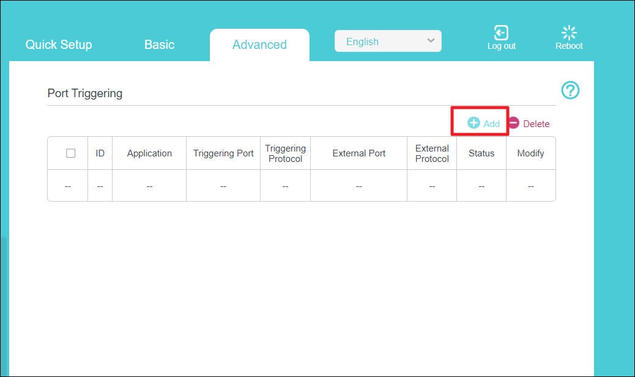The width and height of the screenshot is (635, 377).
Task: Click the Triggering Port column header
Action: (223, 153)
